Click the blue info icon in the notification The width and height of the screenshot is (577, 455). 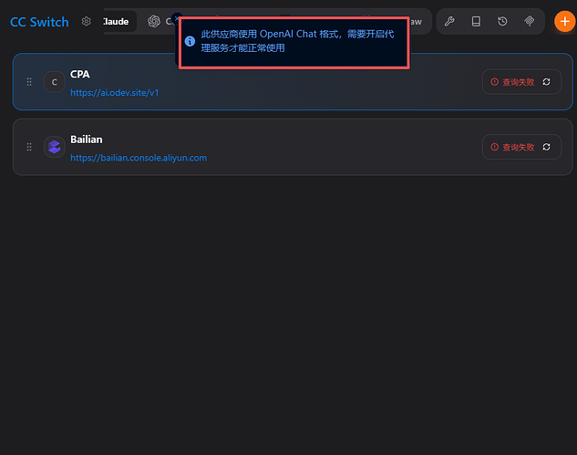point(190,41)
